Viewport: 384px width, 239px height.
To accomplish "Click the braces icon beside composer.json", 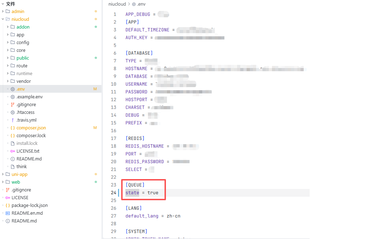I will coord(13,128).
